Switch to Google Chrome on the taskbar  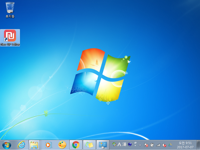click(76, 145)
